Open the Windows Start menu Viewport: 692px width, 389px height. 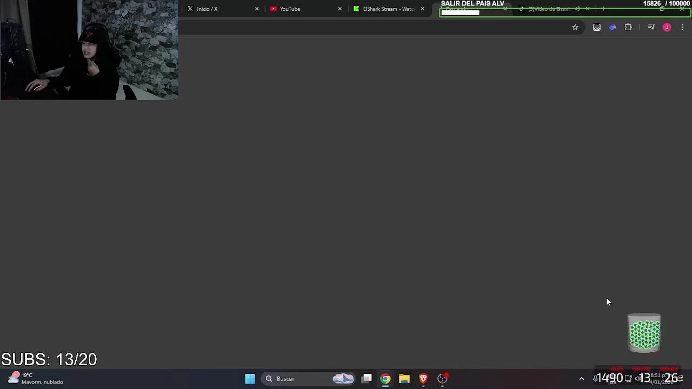point(250,379)
